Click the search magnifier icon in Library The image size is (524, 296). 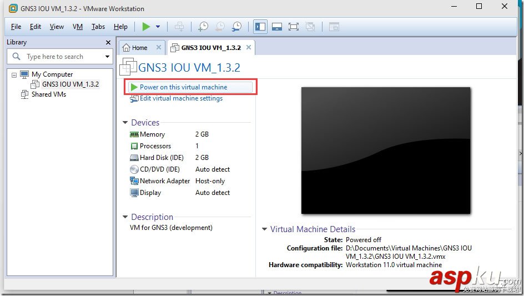16,56
